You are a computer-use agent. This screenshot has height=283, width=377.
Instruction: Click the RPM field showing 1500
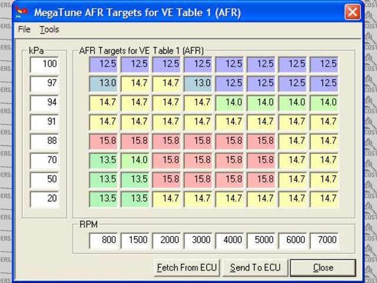coord(135,241)
